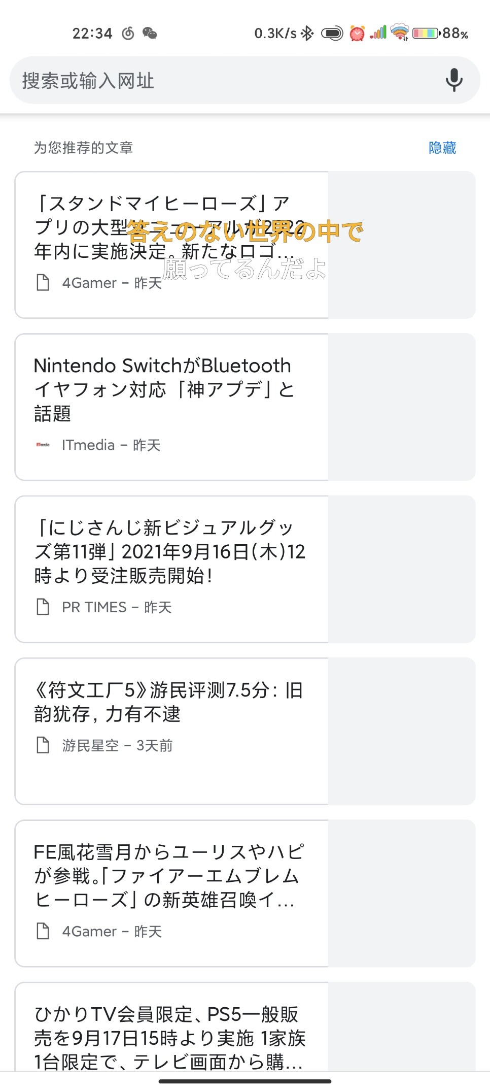Tap the bottom home gesture bar
This screenshot has height=1090, width=490.
[245, 1081]
